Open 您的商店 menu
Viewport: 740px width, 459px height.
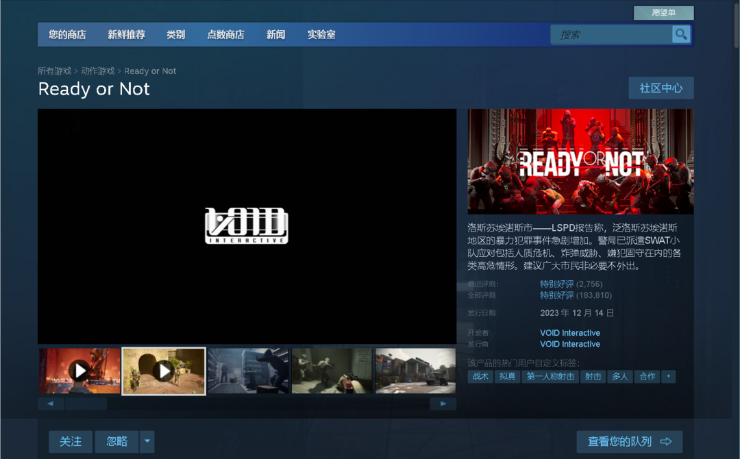pyautogui.click(x=67, y=34)
